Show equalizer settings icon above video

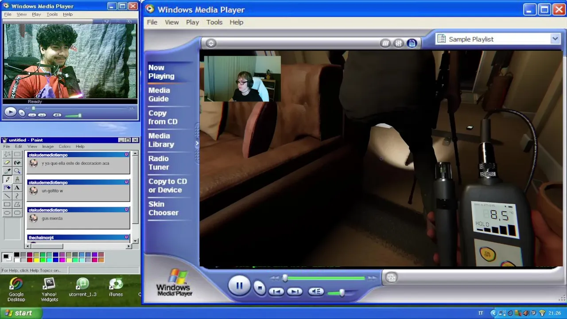point(399,43)
